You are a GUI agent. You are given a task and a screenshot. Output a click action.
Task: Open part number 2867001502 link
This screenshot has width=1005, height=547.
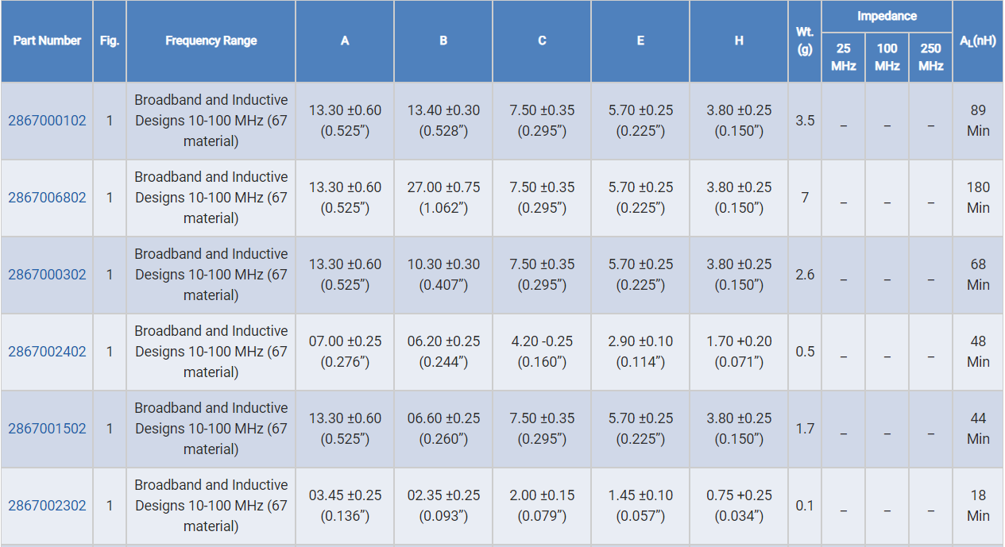[47, 429]
